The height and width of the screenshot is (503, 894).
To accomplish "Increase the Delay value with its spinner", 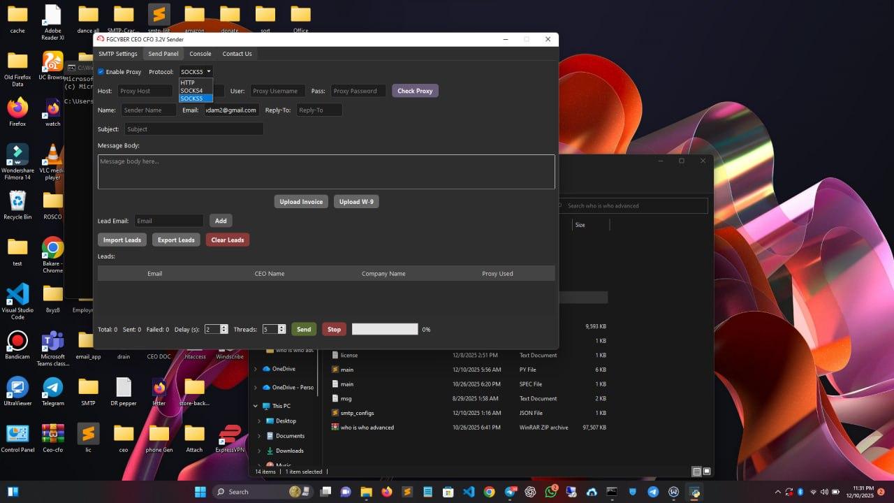I will pos(223,327).
